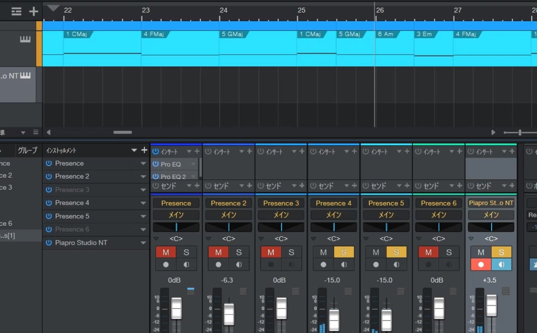Open the track list icon above the tracks
This screenshot has height=333, width=537.
[x=16, y=11]
